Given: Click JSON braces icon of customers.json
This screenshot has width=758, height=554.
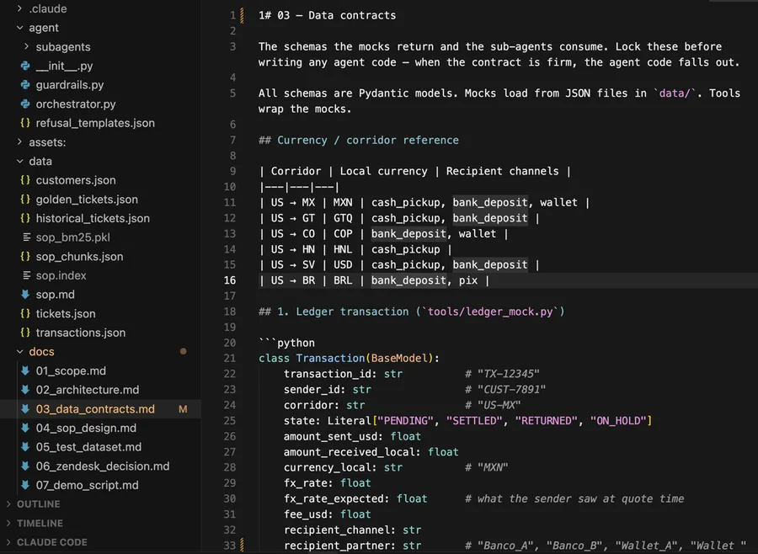Looking at the screenshot, I should pyautogui.click(x=25, y=180).
